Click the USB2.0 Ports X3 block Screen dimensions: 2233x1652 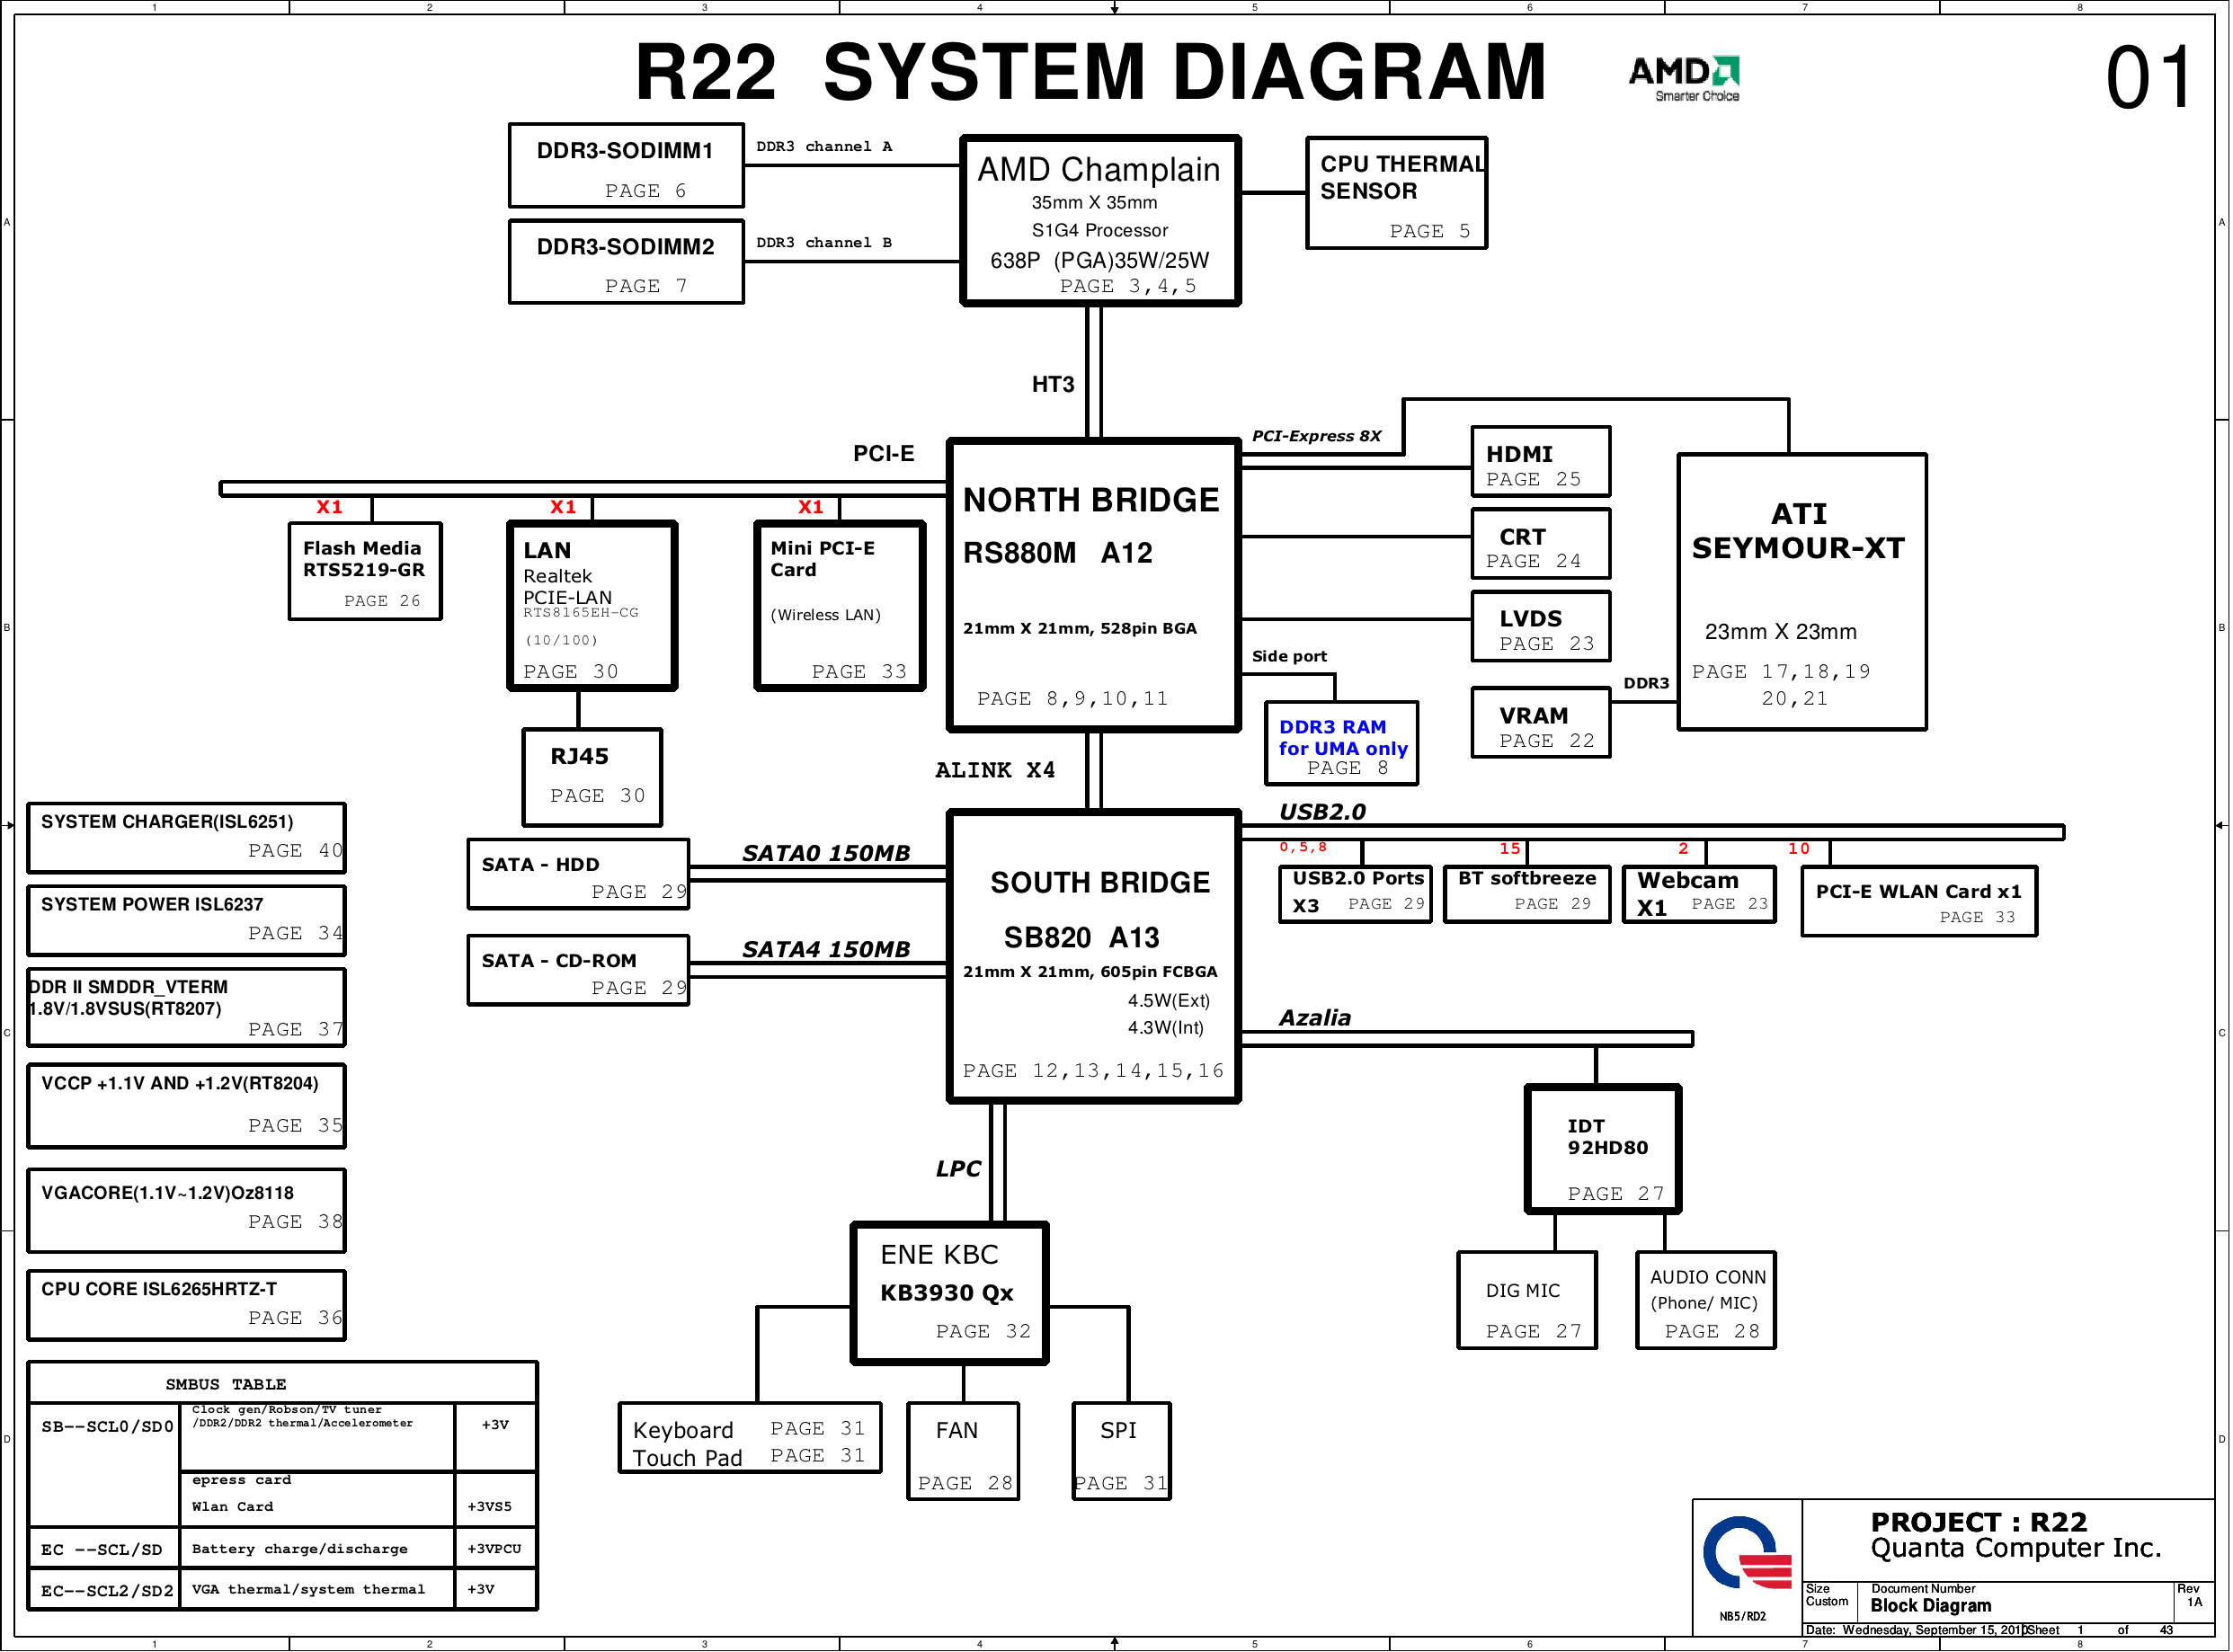pyautogui.click(x=1355, y=894)
